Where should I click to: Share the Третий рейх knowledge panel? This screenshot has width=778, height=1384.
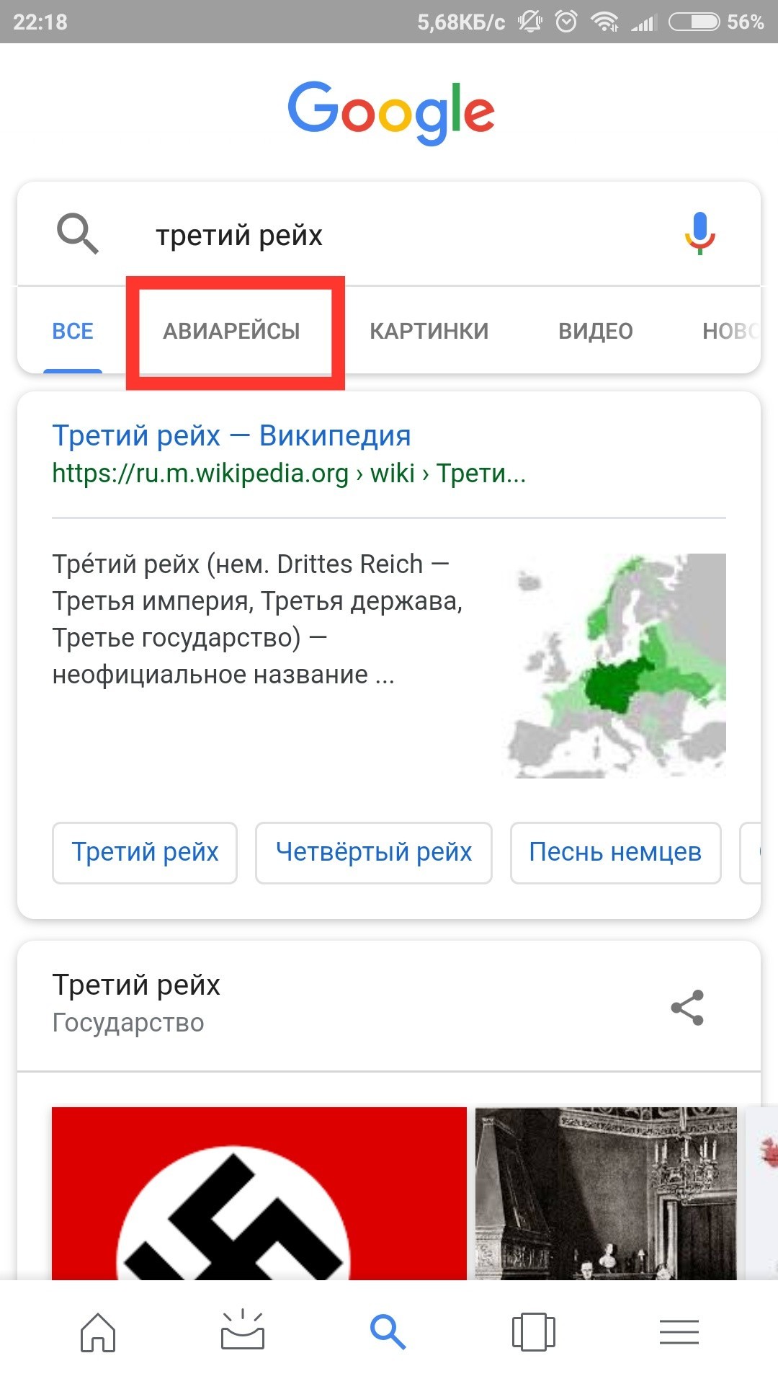tap(687, 1007)
